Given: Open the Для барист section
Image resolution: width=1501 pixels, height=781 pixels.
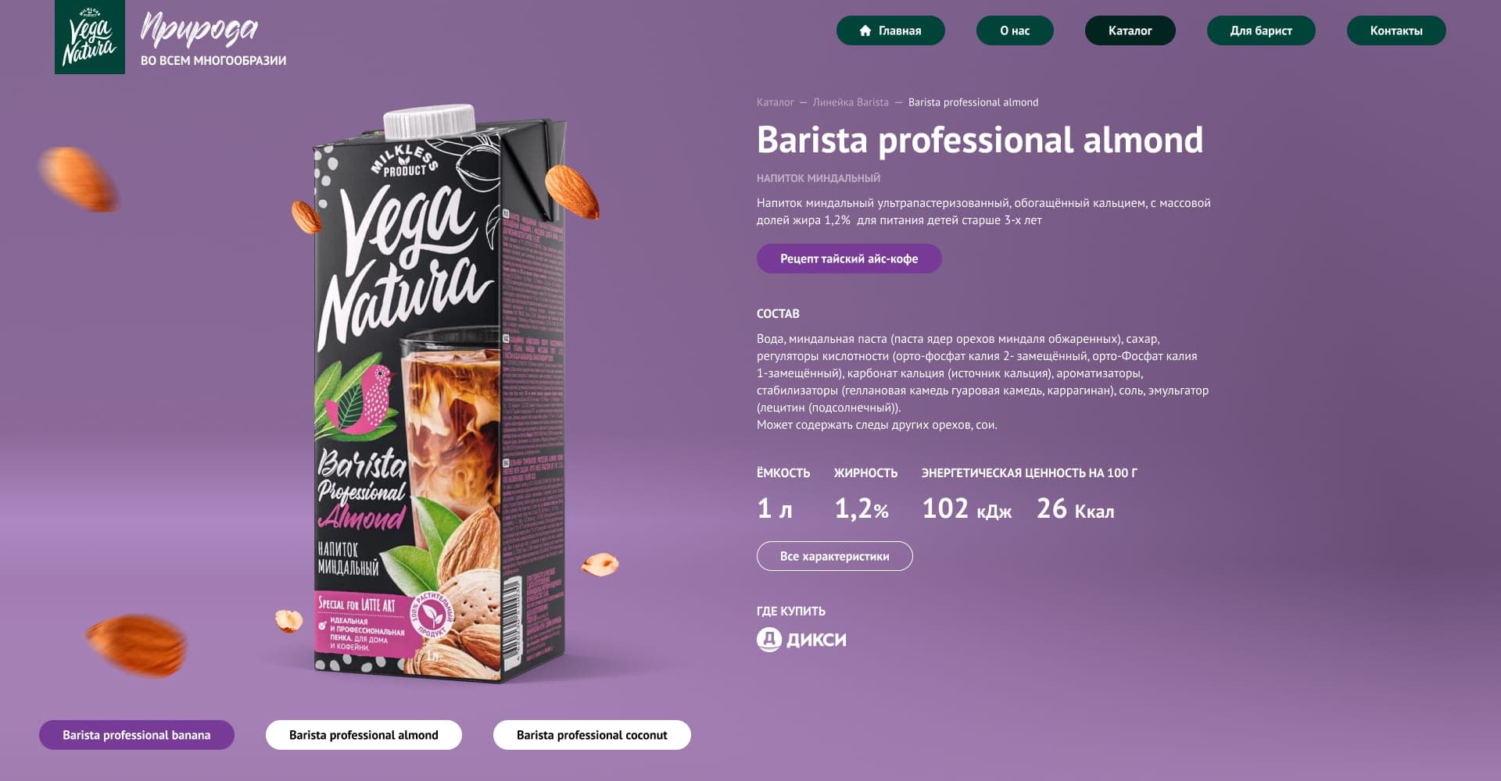Looking at the screenshot, I should [x=1261, y=30].
